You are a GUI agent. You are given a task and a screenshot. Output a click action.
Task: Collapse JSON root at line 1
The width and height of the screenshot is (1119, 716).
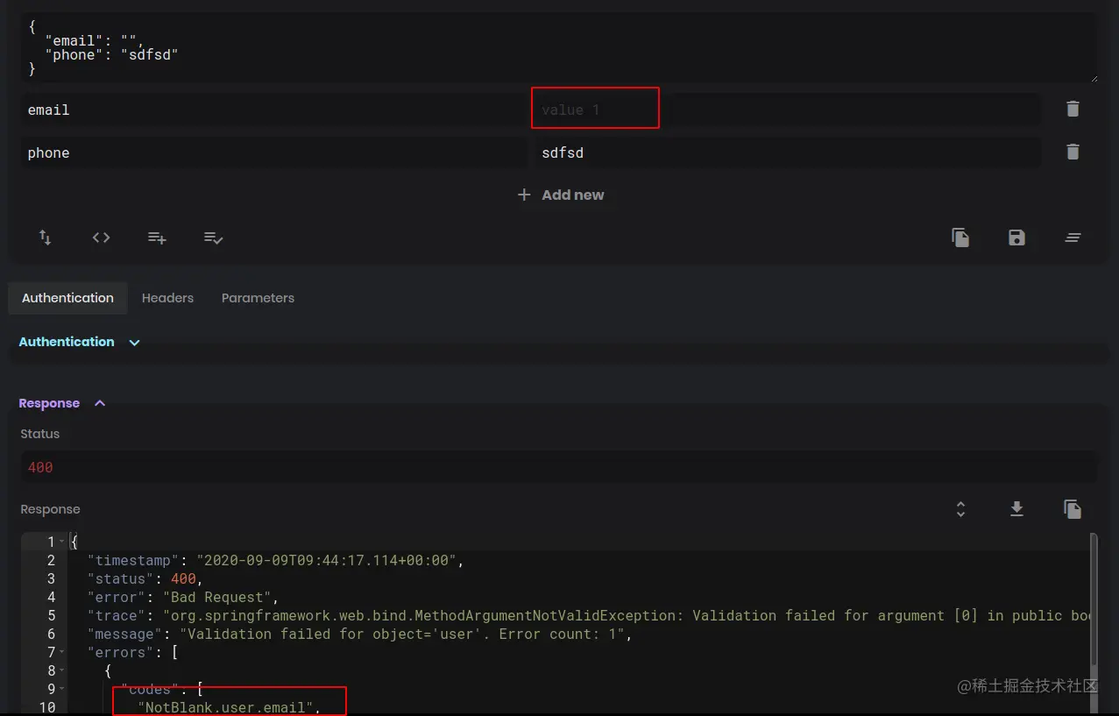click(x=61, y=542)
